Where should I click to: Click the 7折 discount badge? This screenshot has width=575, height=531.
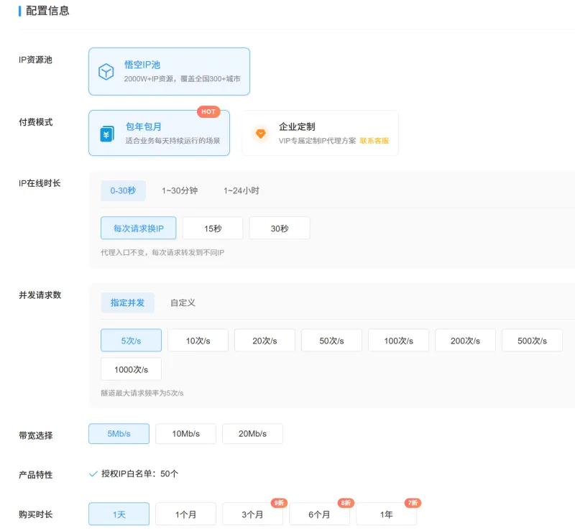pyautogui.click(x=413, y=503)
